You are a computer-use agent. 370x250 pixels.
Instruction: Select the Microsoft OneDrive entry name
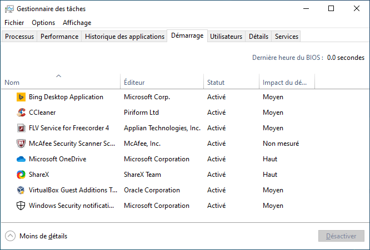pos(58,159)
